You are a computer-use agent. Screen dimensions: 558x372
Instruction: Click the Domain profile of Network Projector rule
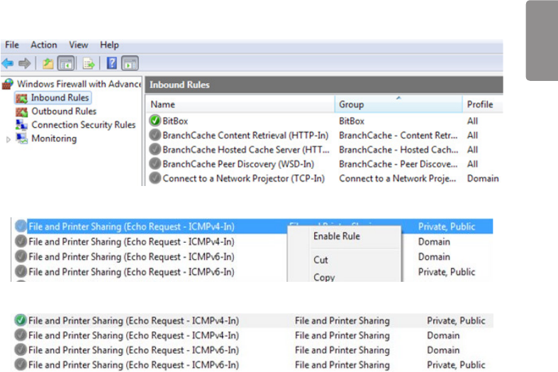coord(483,178)
